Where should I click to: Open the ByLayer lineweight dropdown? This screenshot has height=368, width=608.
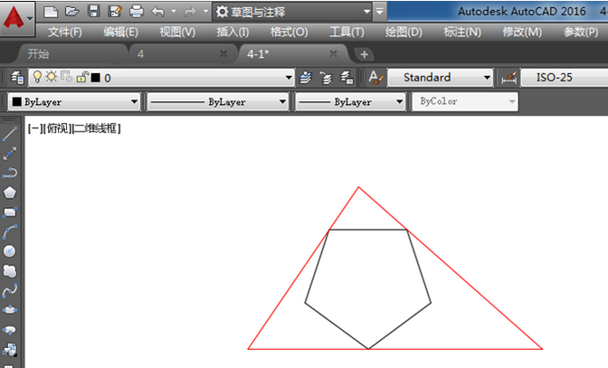click(x=350, y=102)
